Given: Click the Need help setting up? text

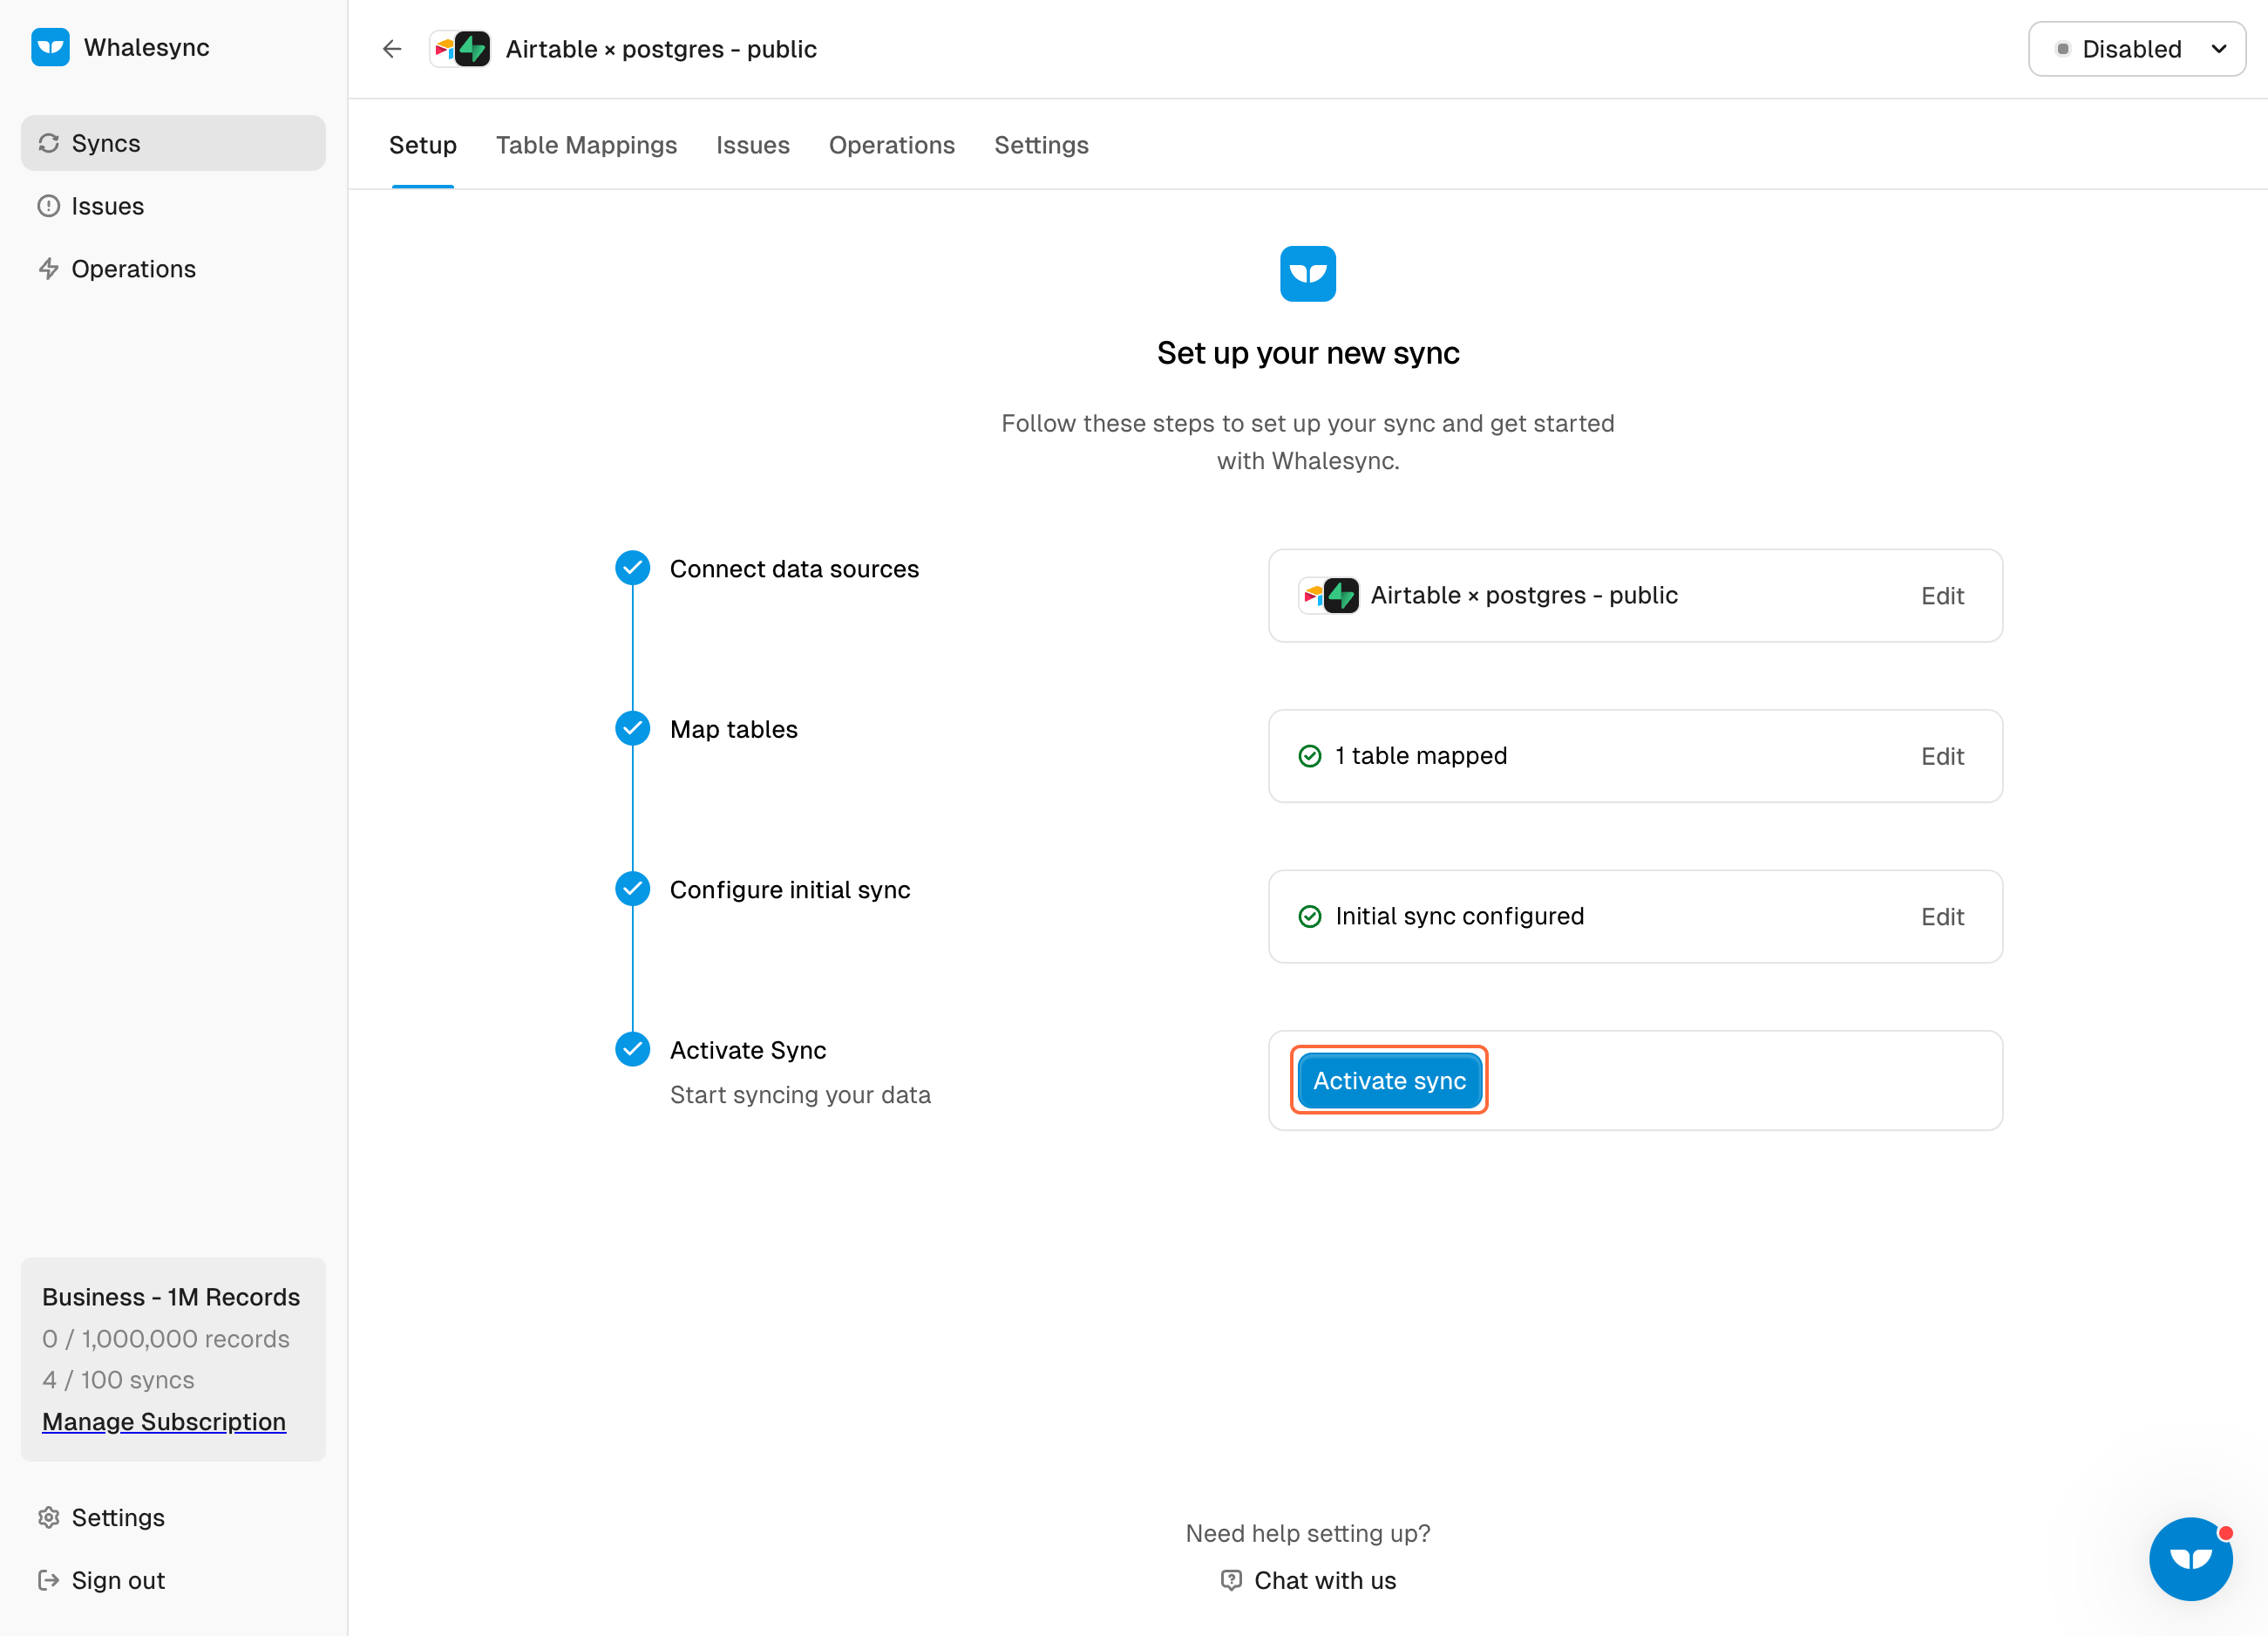Looking at the screenshot, I should [1308, 1534].
